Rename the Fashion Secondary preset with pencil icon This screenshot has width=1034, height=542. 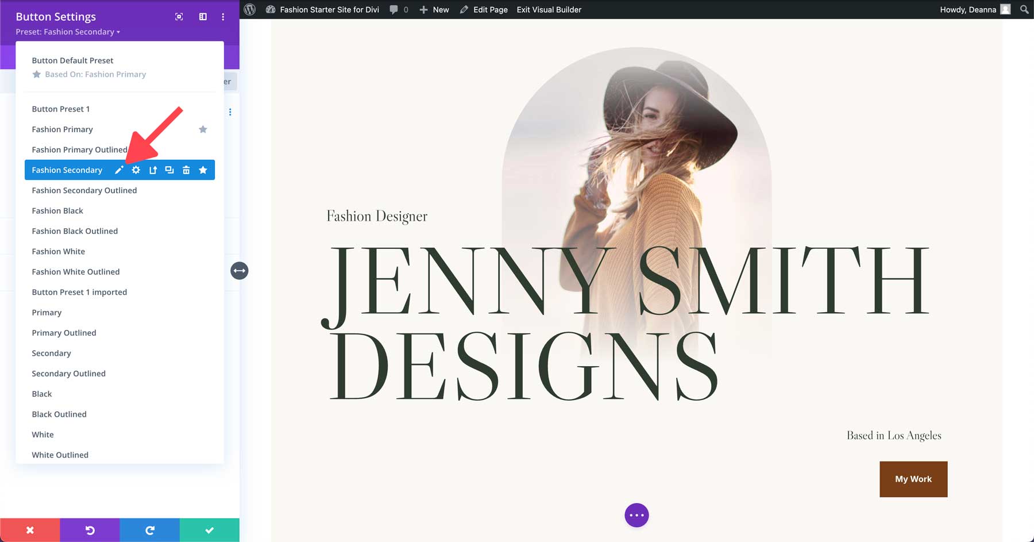(x=119, y=170)
